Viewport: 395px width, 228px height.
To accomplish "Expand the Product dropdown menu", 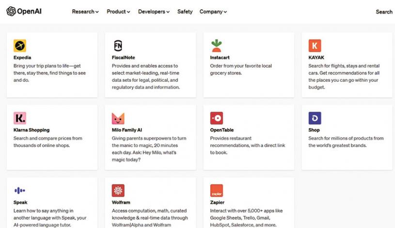I will (x=118, y=12).
